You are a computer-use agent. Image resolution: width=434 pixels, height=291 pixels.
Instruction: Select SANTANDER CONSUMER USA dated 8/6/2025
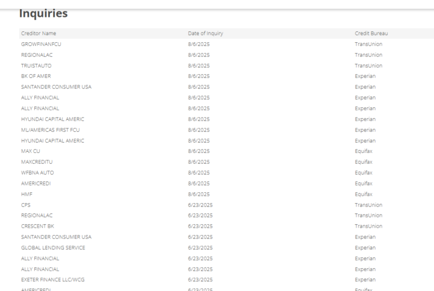point(56,87)
